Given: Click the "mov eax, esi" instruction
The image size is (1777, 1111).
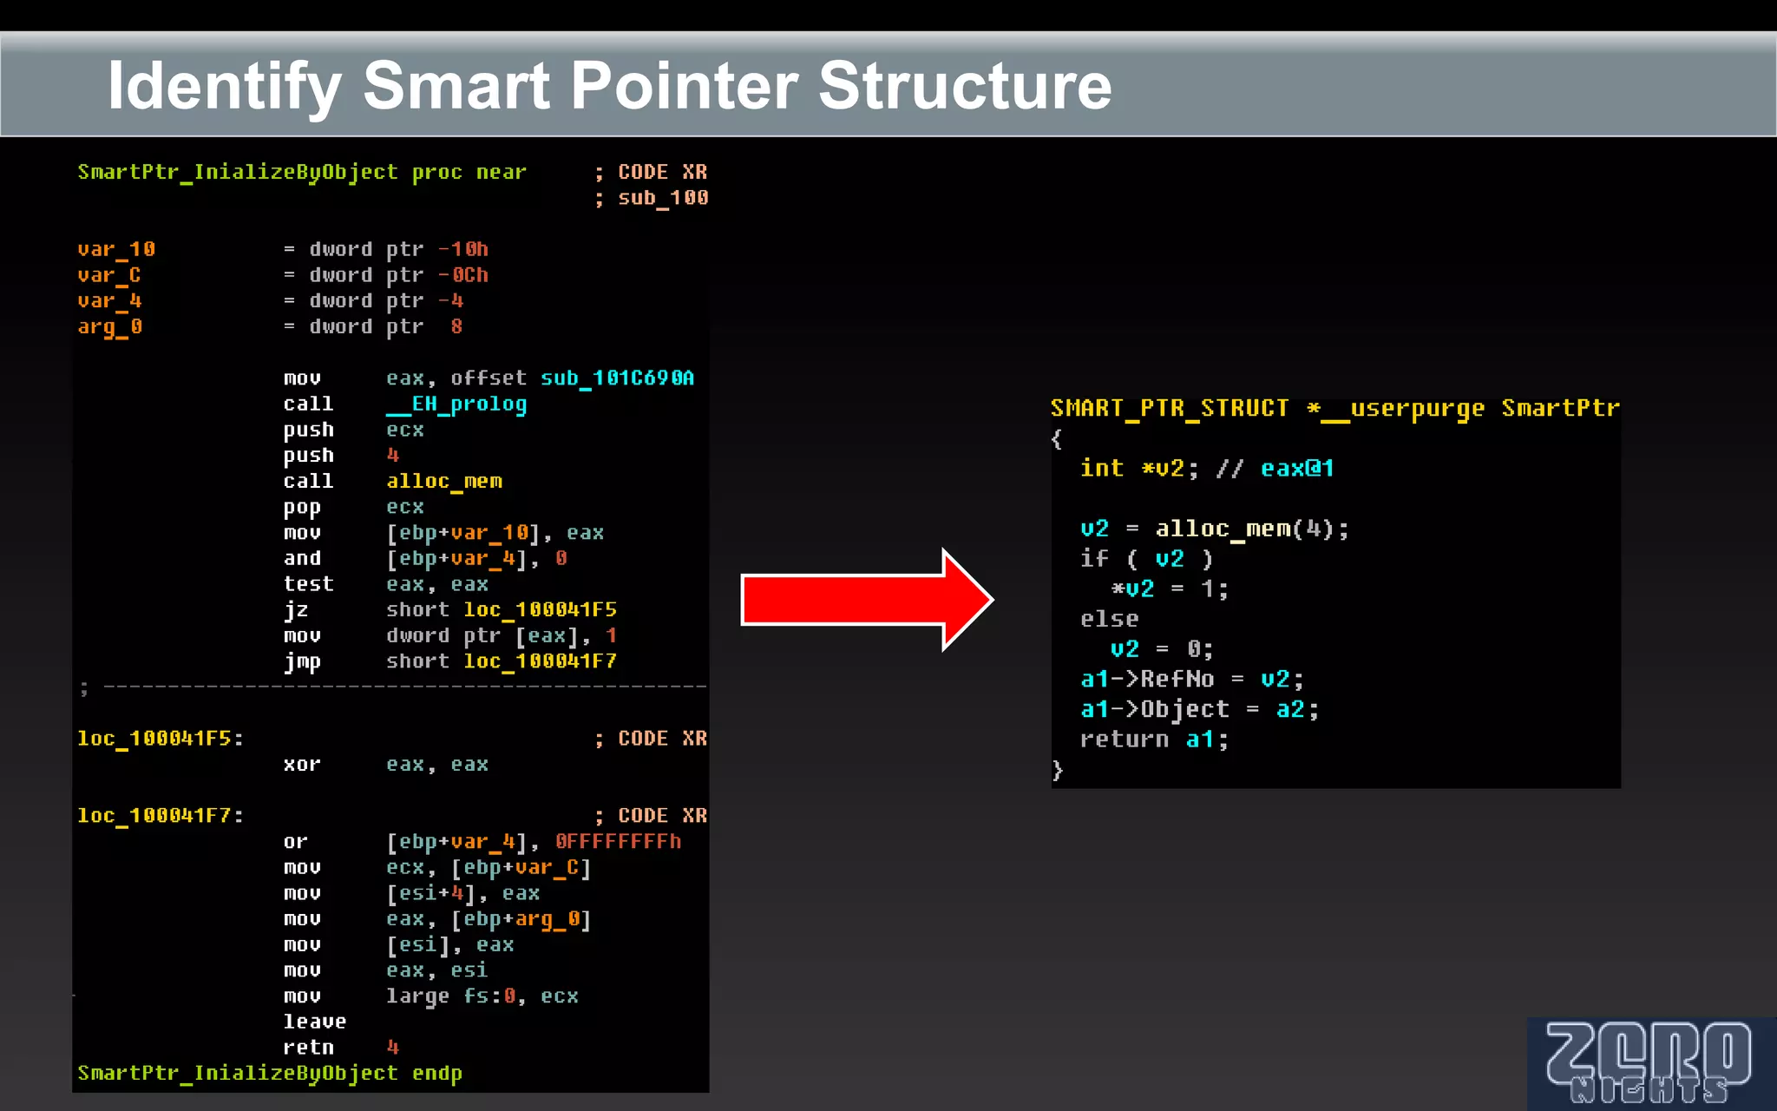Looking at the screenshot, I should tap(385, 971).
